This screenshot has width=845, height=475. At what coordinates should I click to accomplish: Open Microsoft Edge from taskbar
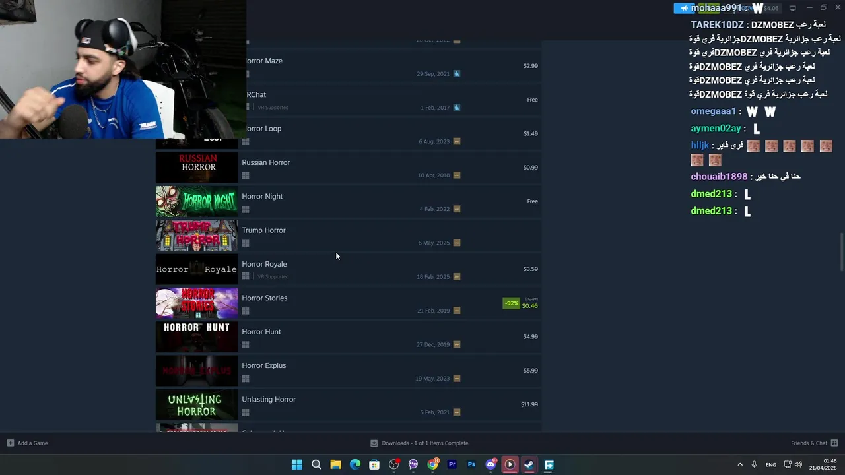point(355,464)
